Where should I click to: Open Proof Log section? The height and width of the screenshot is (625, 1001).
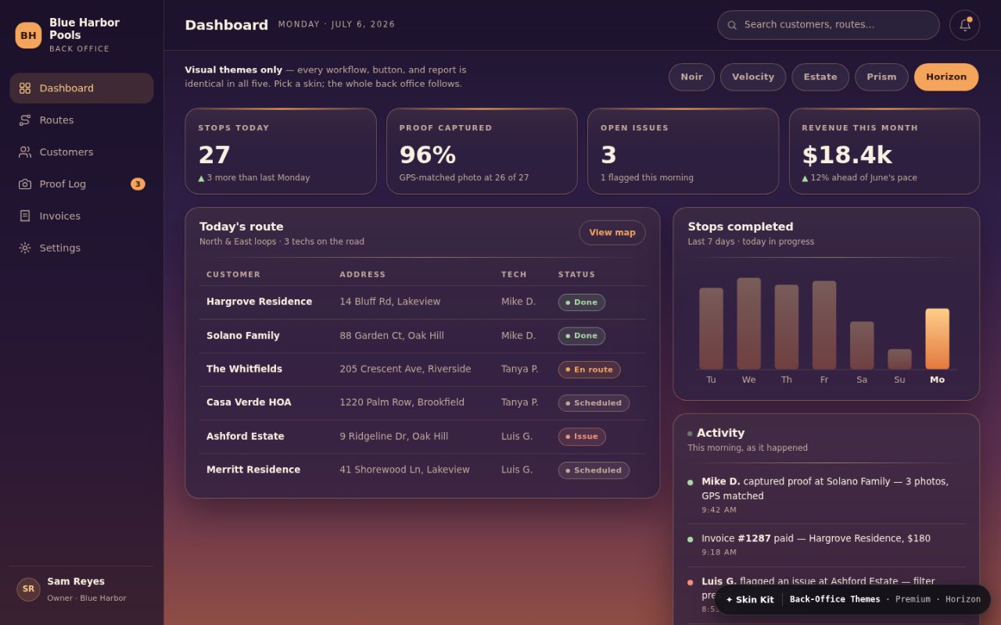click(81, 184)
